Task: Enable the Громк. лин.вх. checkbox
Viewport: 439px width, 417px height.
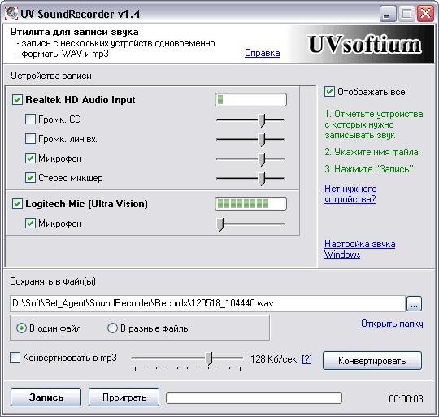Action: point(30,139)
